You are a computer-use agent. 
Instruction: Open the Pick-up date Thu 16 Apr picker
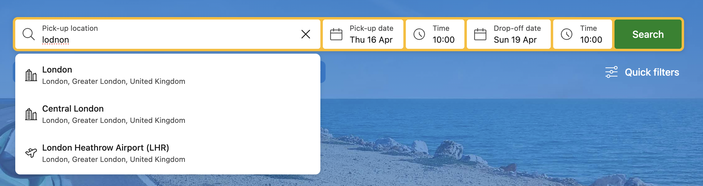pyautogui.click(x=371, y=34)
